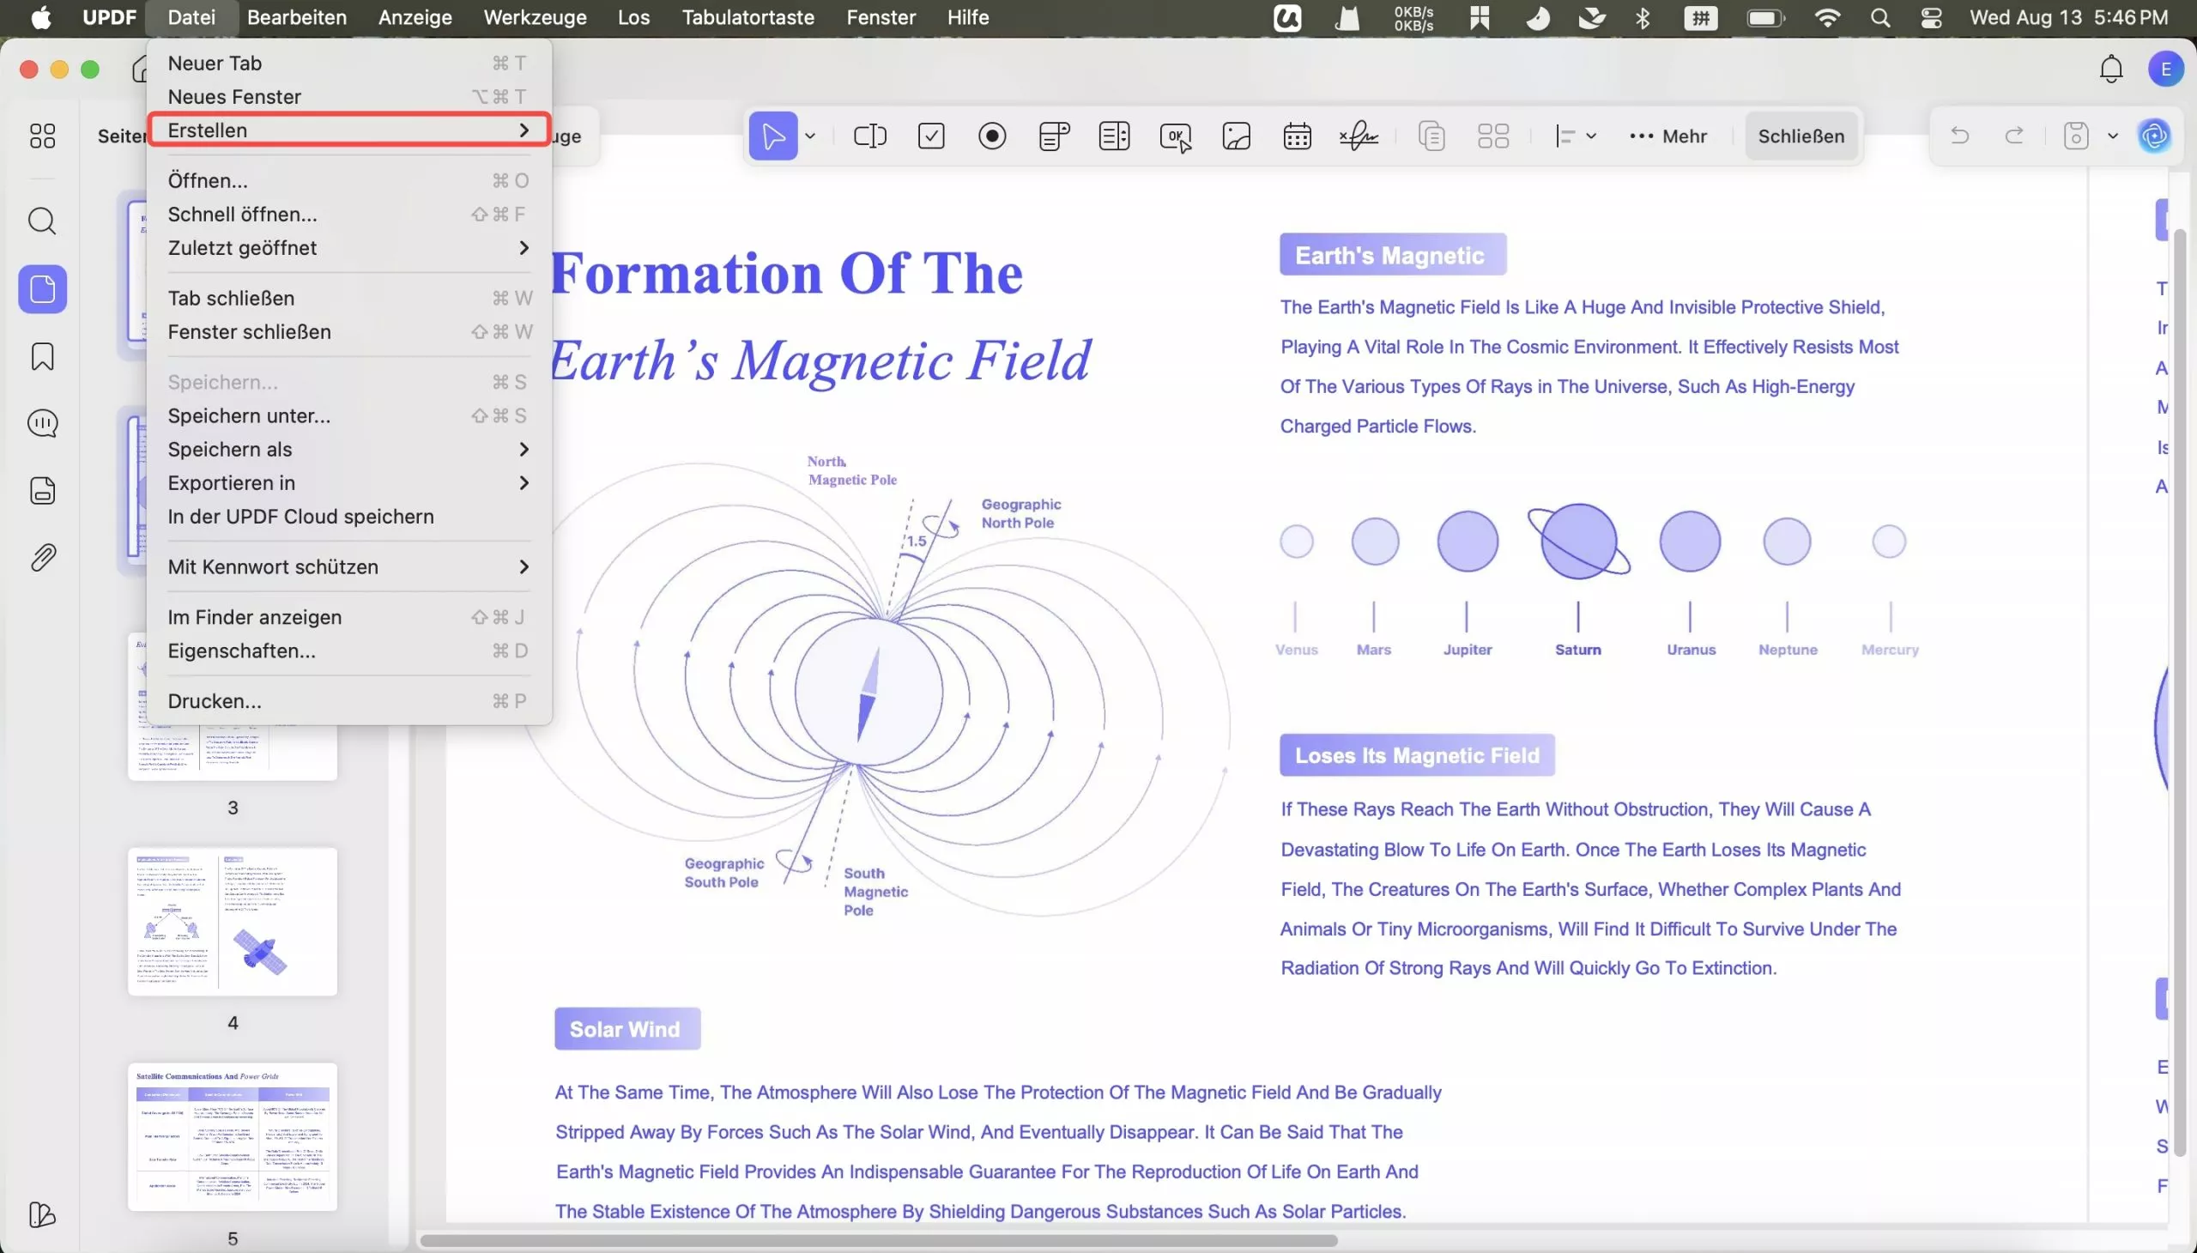The height and width of the screenshot is (1253, 2197).
Task: Choose Speichern unter... from menu
Action: (249, 415)
